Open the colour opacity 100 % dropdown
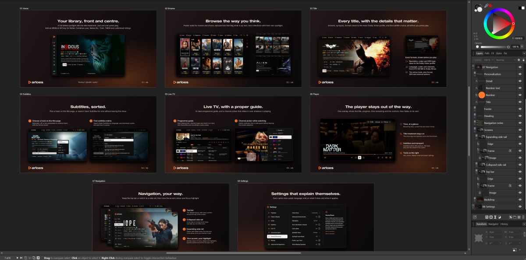The image size is (526, 260). pos(522,46)
